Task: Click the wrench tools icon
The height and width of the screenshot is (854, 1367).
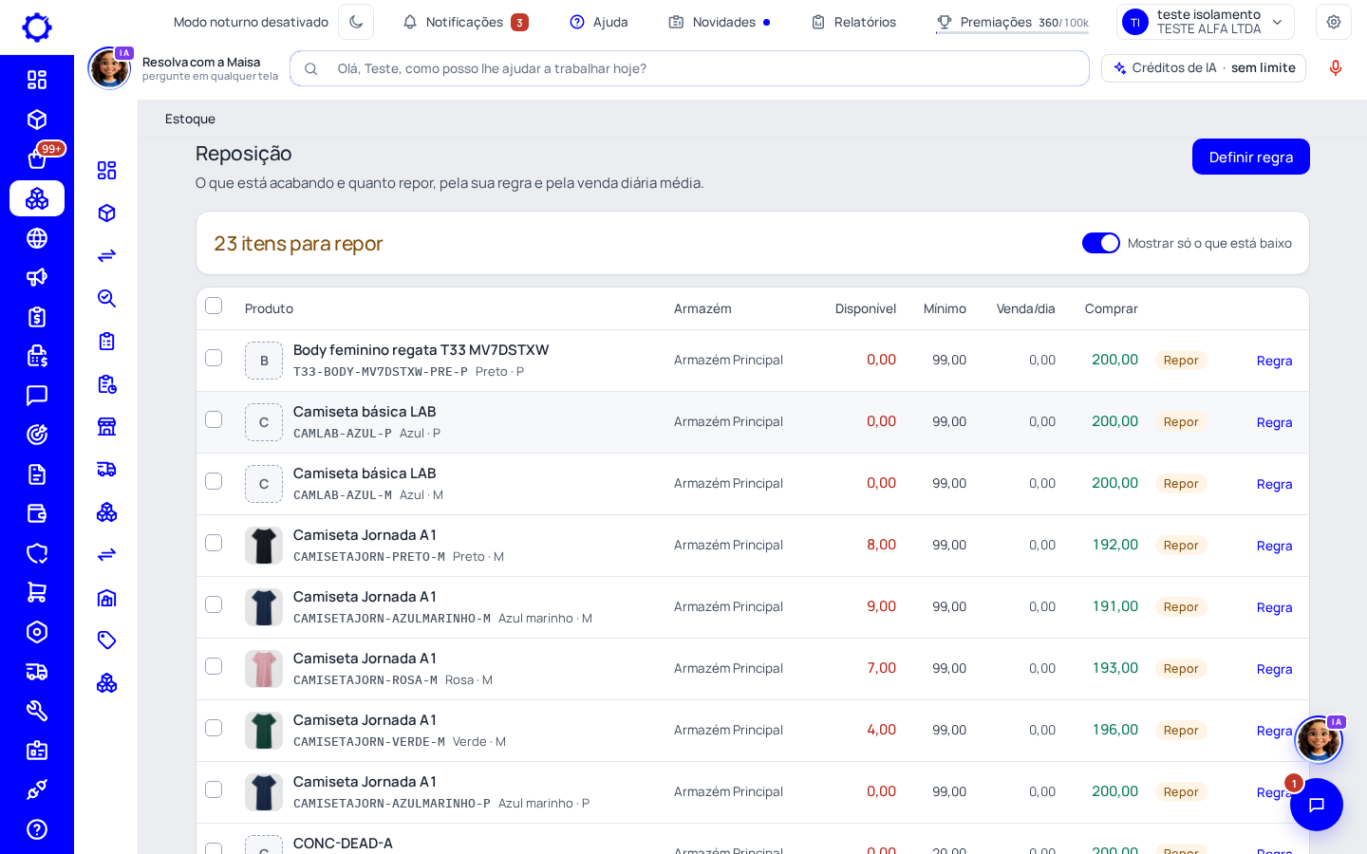Action: 37,711
